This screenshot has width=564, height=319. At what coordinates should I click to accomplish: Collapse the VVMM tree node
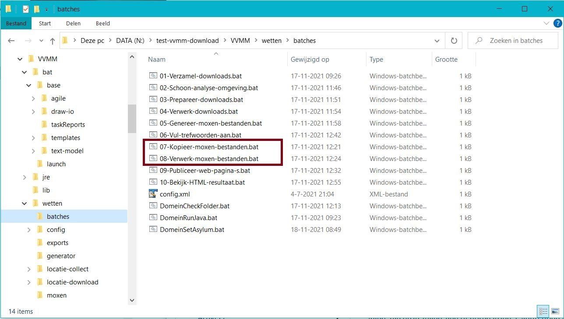click(20, 59)
